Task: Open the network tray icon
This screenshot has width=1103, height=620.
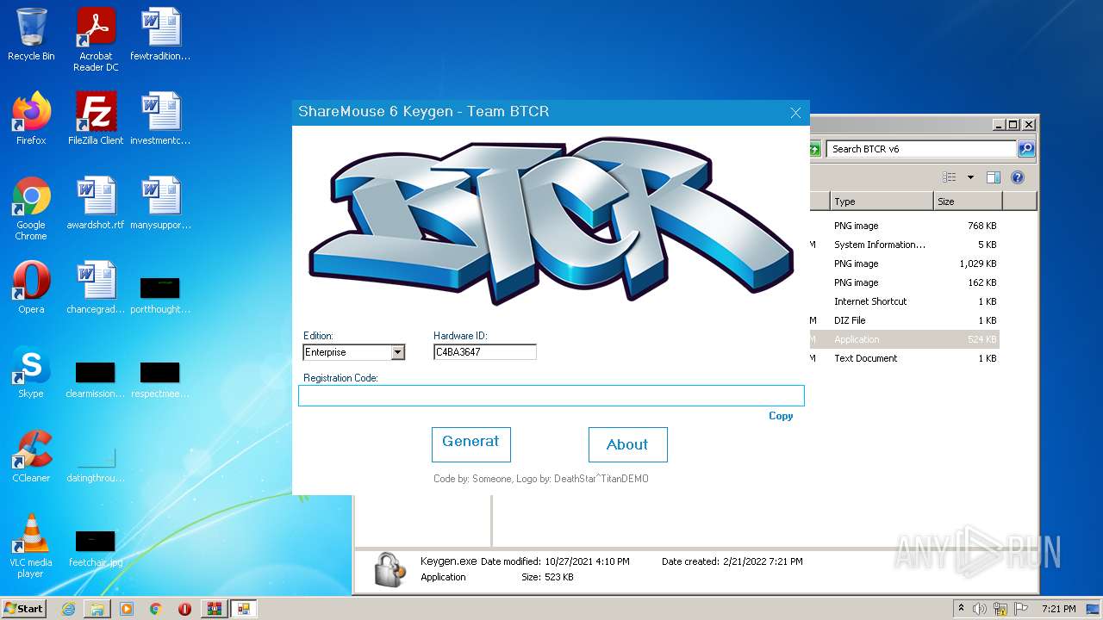Action: point(1000,609)
